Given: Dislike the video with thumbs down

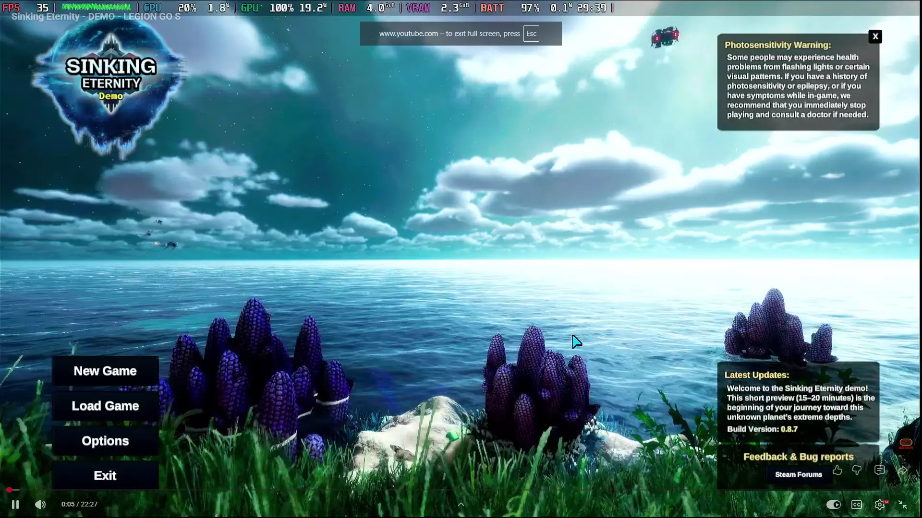Looking at the screenshot, I should [857, 471].
